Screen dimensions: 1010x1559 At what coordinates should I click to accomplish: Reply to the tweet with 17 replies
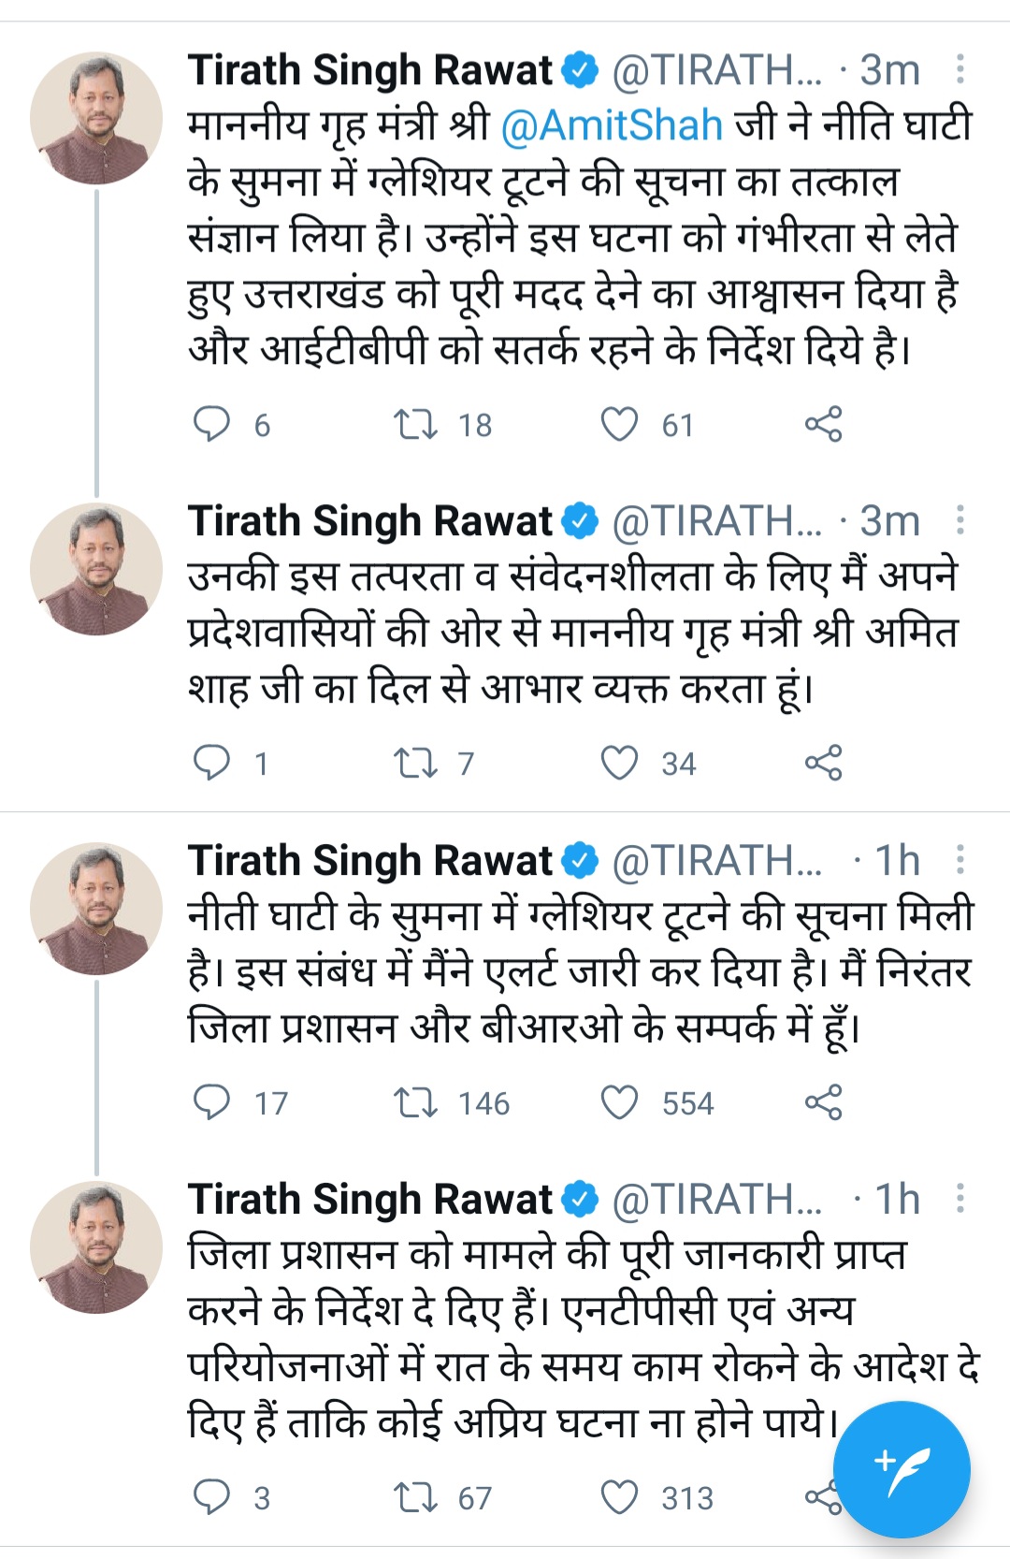tap(211, 1102)
